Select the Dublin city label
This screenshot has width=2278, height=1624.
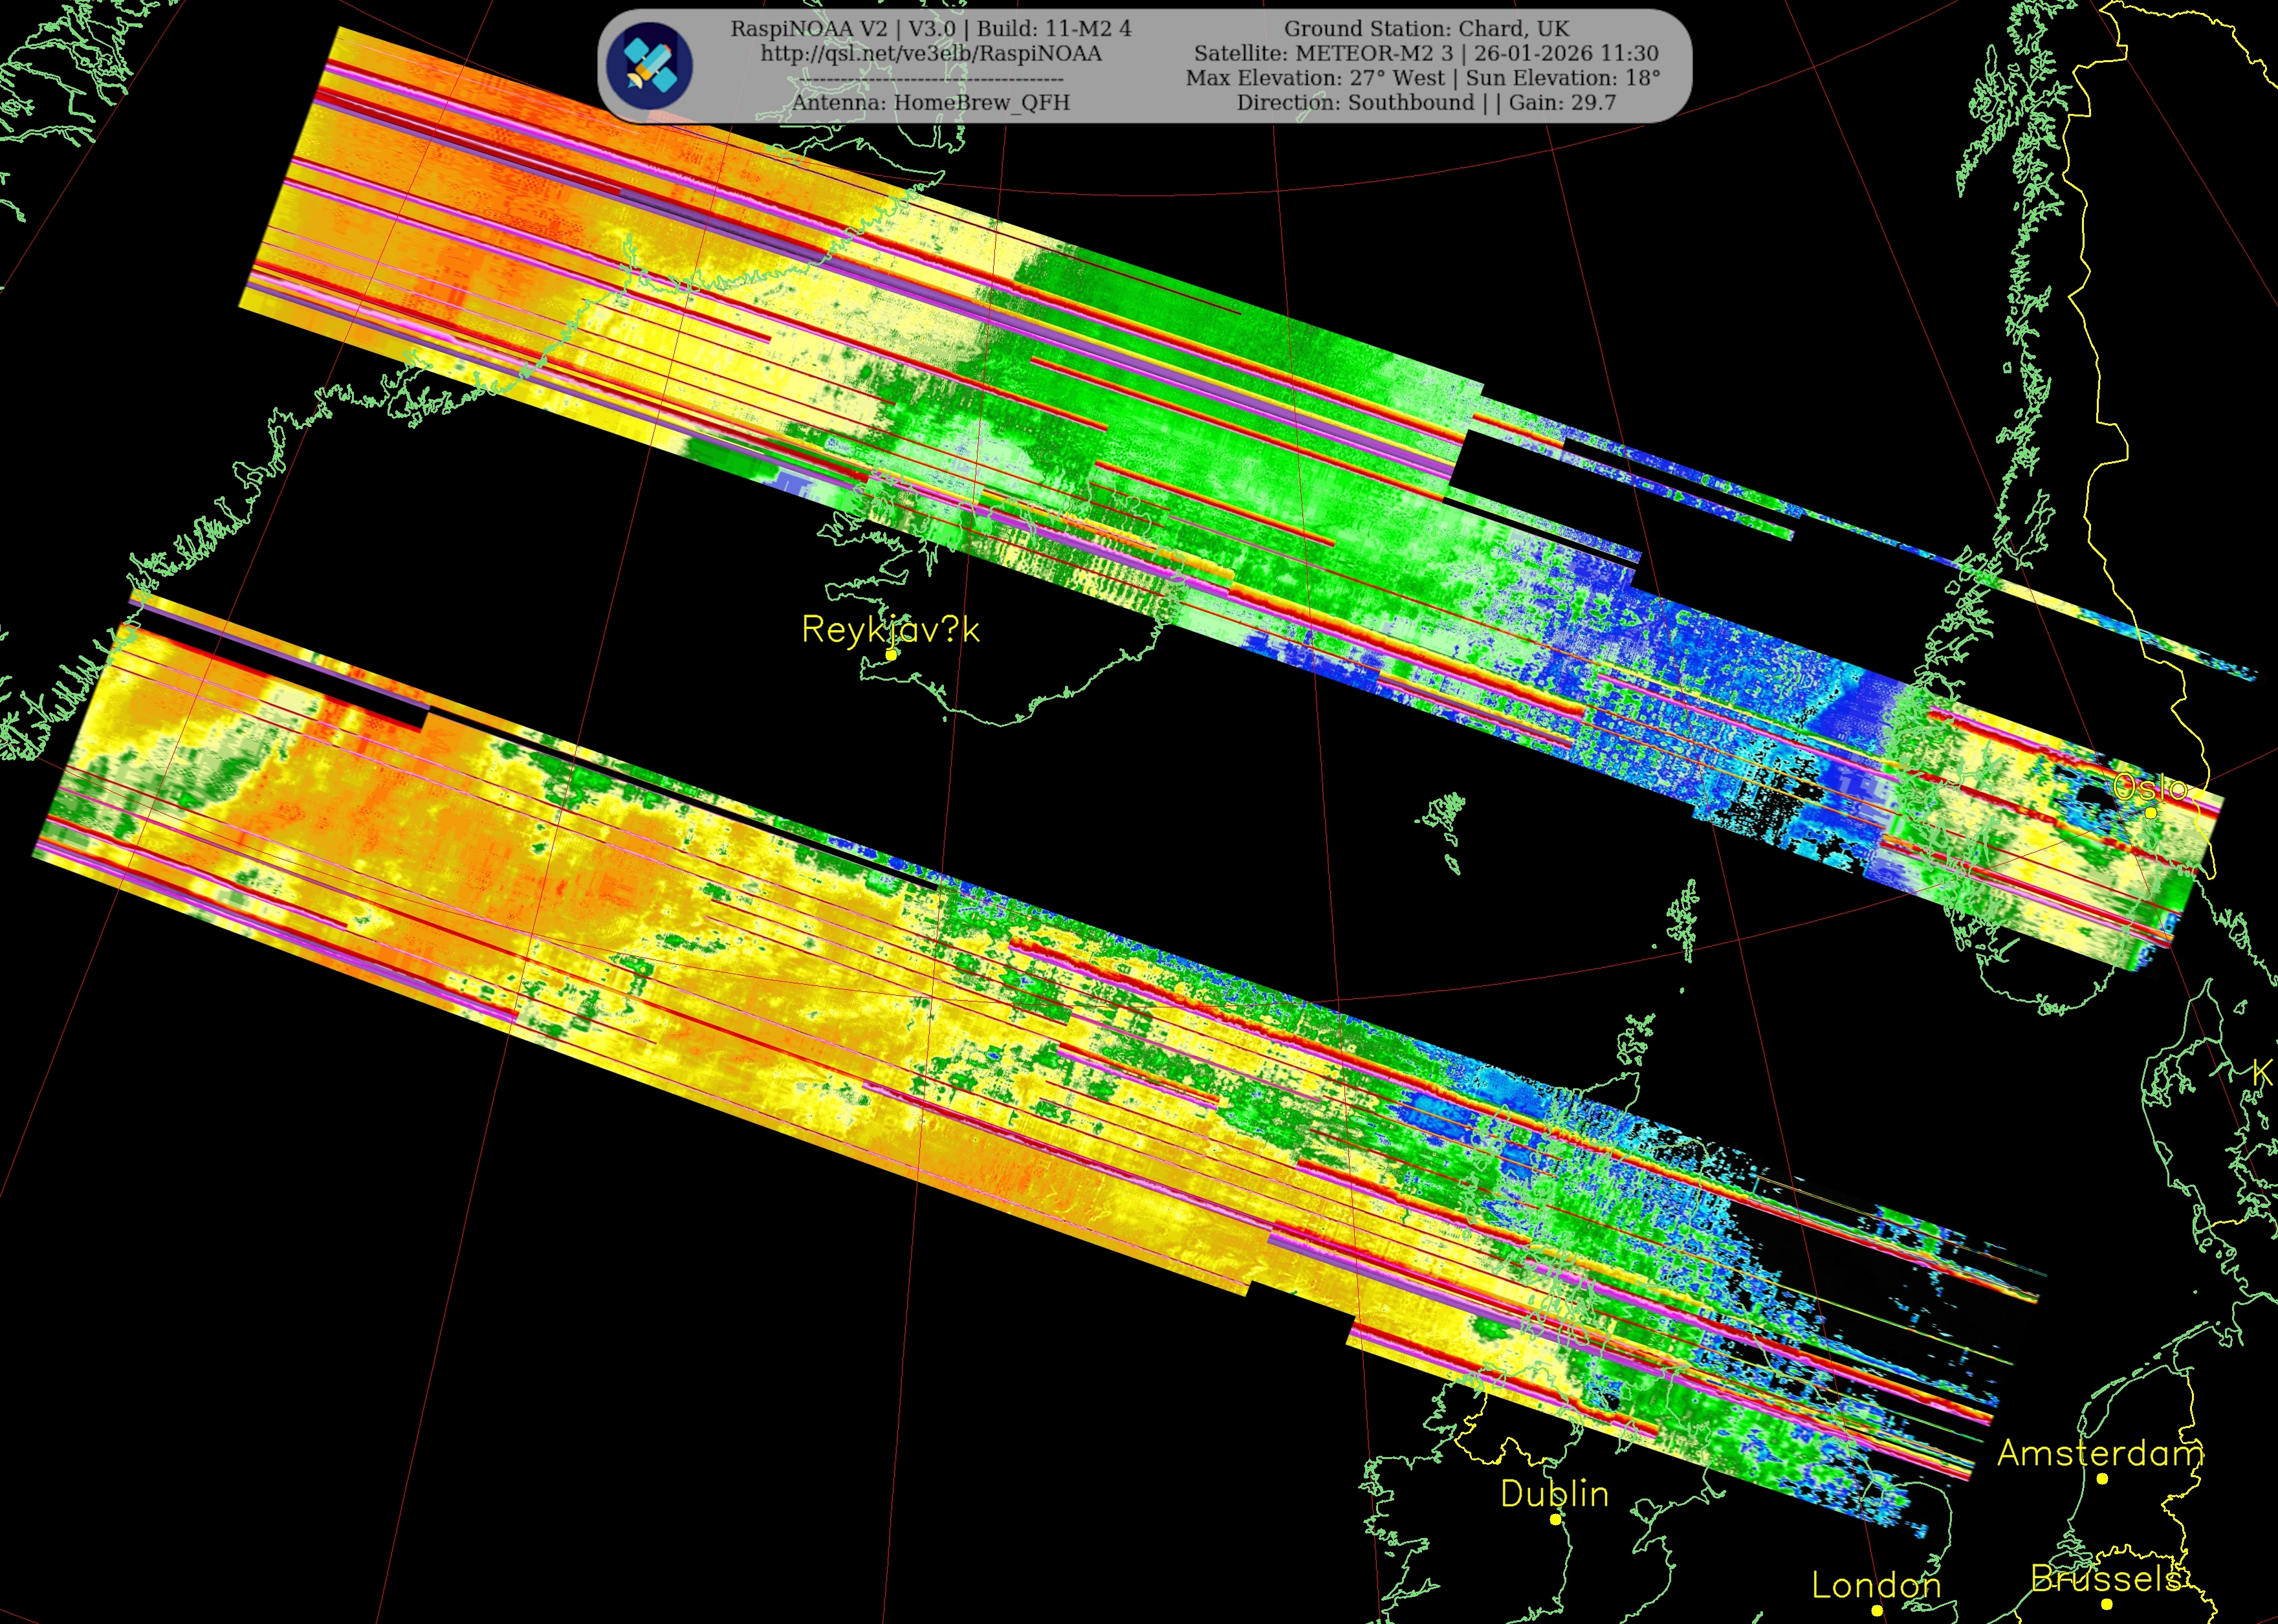1554,1494
